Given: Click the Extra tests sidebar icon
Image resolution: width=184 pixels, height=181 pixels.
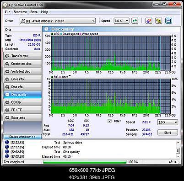Looking at the screenshot, I should (7, 117).
